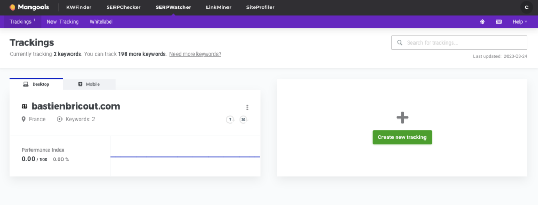The width and height of the screenshot is (538, 205).
Task: Open three-dot menu for bastienbricout.com
Action: pyautogui.click(x=247, y=107)
